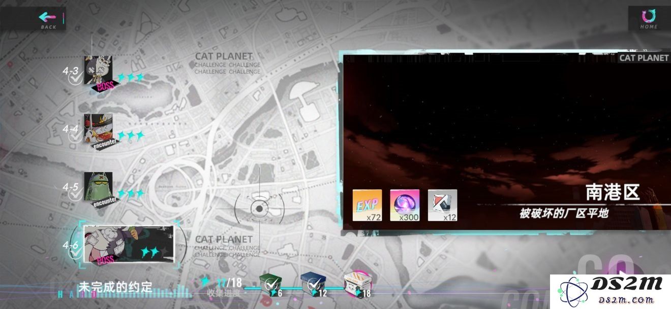Inspect the x12 material reward icon

tap(442, 205)
